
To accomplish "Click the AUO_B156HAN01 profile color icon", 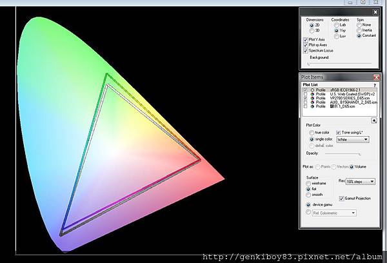I will pyautogui.click(x=312, y=102).
